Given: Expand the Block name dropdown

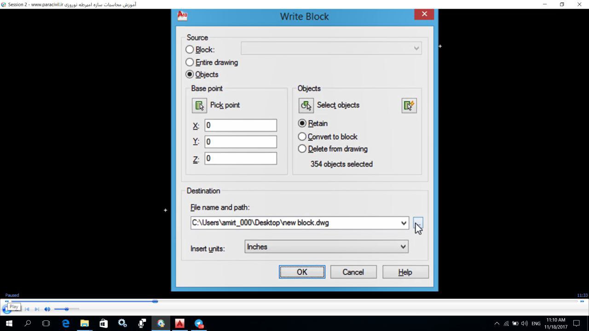Looking at the screenshot, I should (416, 48).
